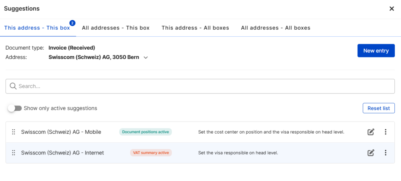Click drag handle of Swisscom Mobile row
This screenshot has height=181, width=401.
14,132
